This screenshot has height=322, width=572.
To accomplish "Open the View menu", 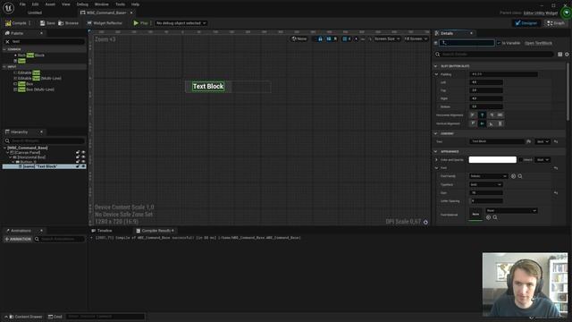I will point(65,4).
